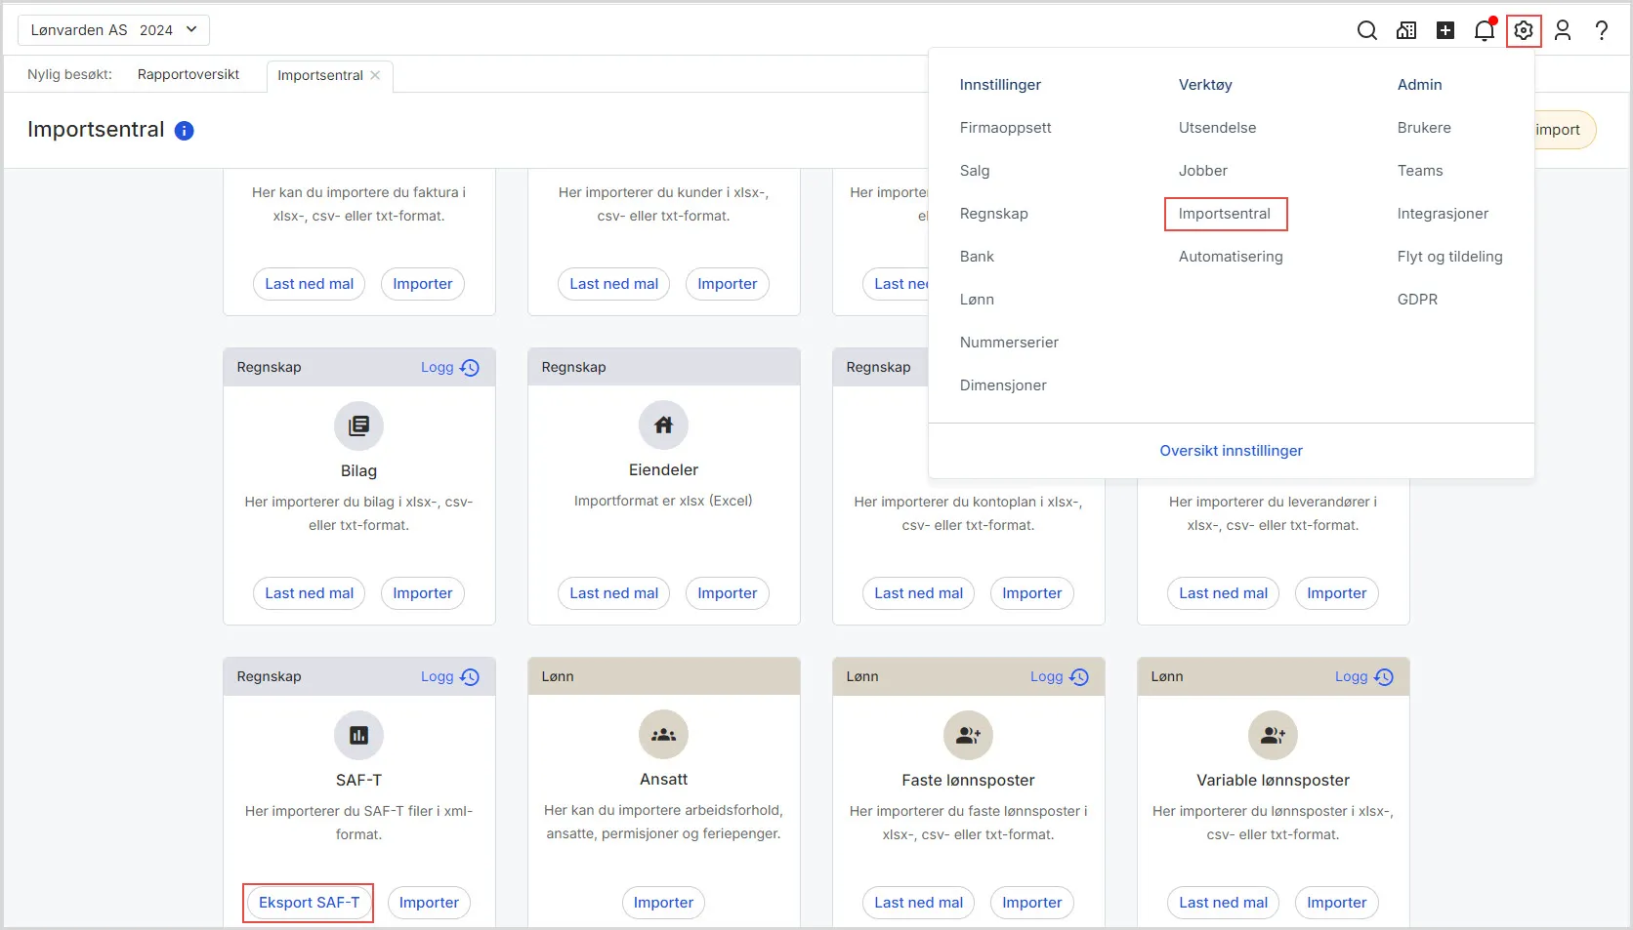Image resolution: width=1633 pixels, height=930 pixels.
Task: Click Oversikt innstillinger link
Action: [x=1232, y=451]
